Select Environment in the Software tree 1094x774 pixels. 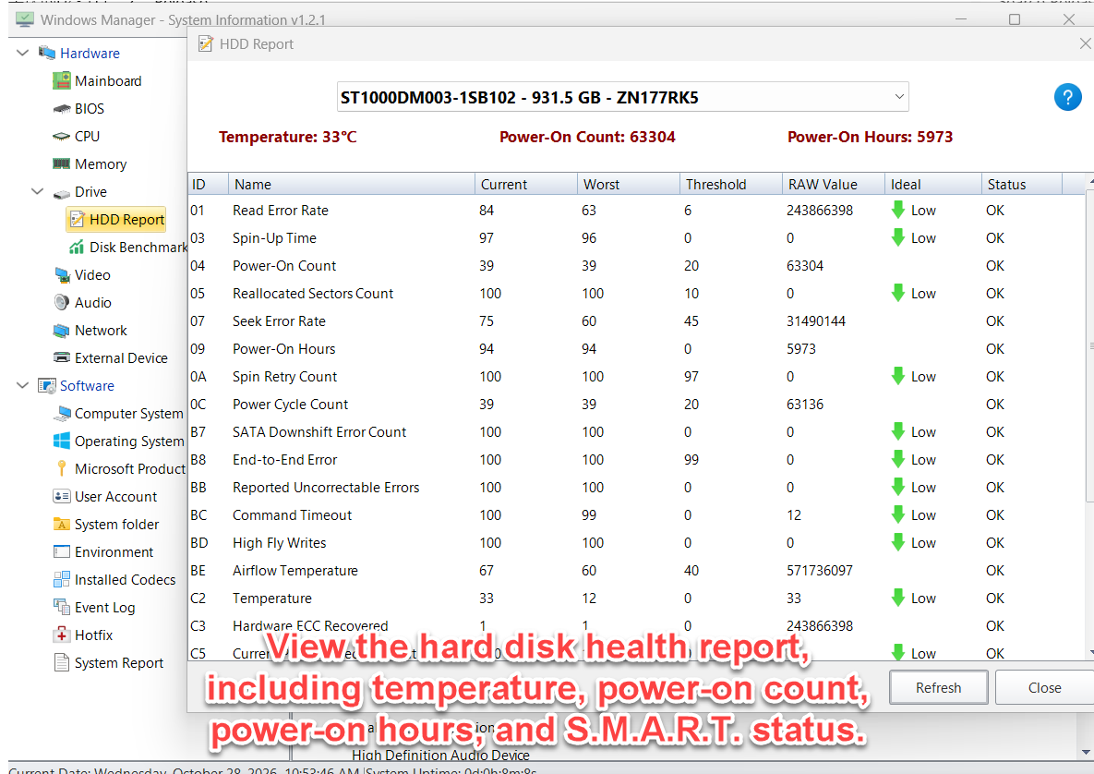click(114, 552)
